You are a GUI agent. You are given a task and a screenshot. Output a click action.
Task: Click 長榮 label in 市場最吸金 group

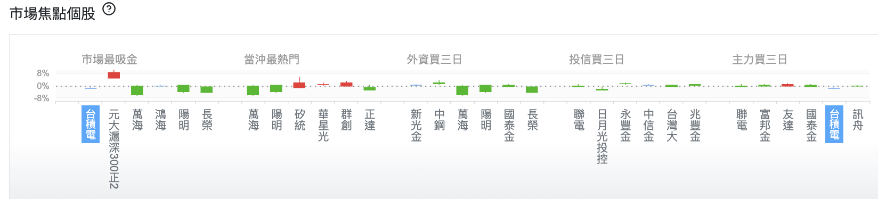[207, 120]
